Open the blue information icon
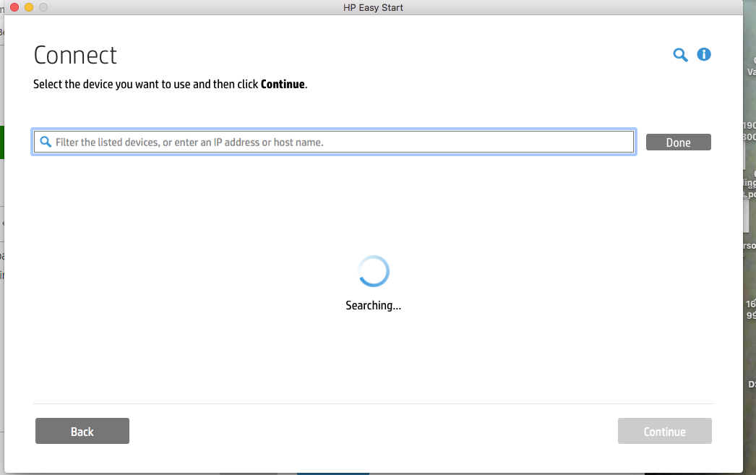This screenshot has width=756, height=475. coord(704,54)
